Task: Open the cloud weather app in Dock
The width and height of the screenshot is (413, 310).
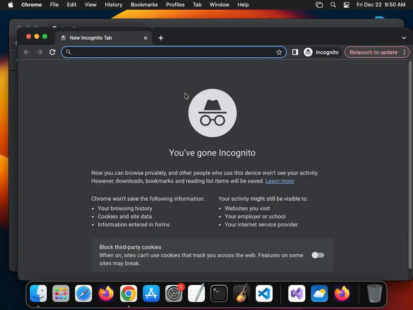Action: tap(319, 293)
